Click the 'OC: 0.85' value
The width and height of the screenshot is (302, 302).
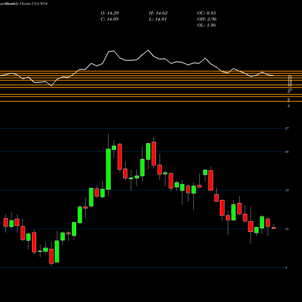point(207,13)
